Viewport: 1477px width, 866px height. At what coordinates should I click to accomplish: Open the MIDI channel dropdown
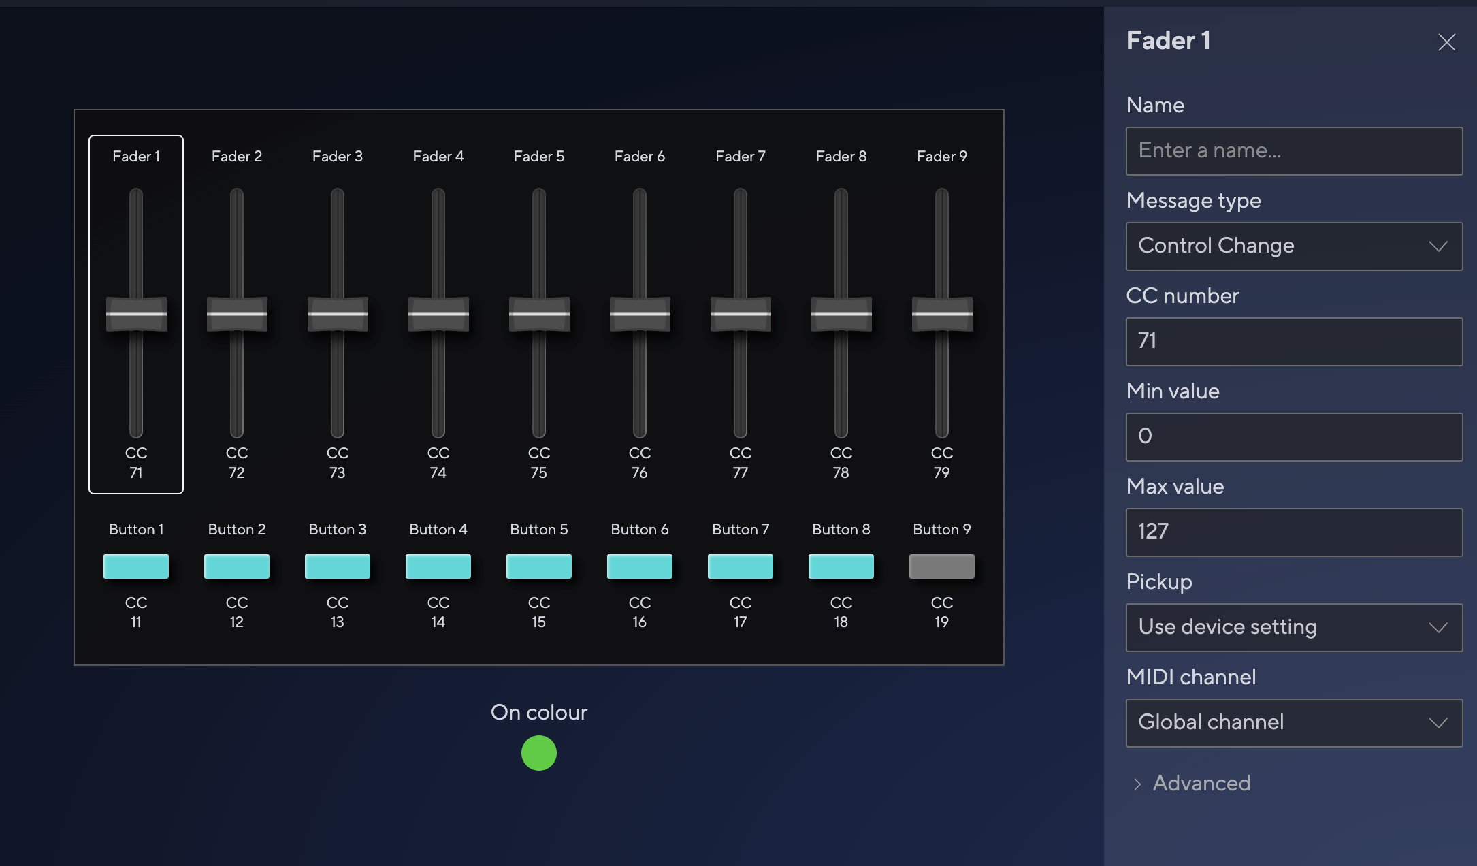(x=1294, y=723)
